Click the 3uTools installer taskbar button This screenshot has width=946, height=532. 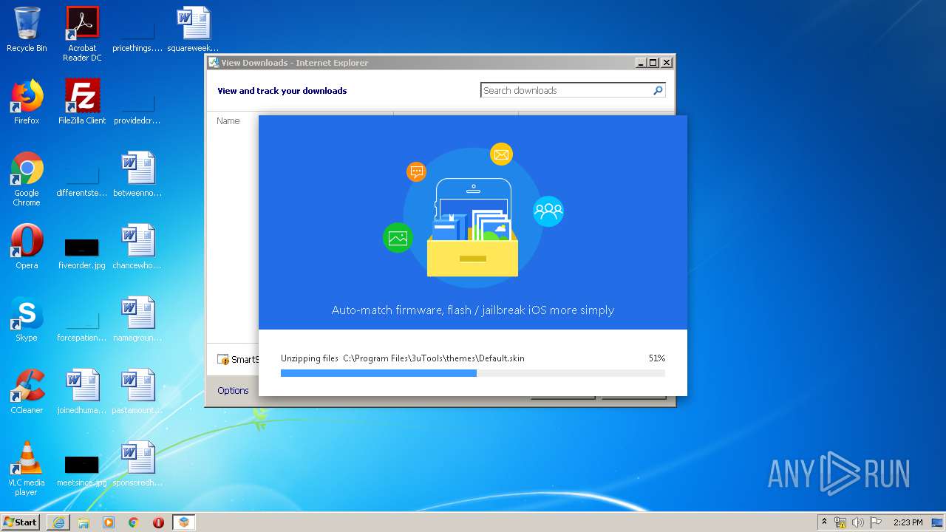184,522
